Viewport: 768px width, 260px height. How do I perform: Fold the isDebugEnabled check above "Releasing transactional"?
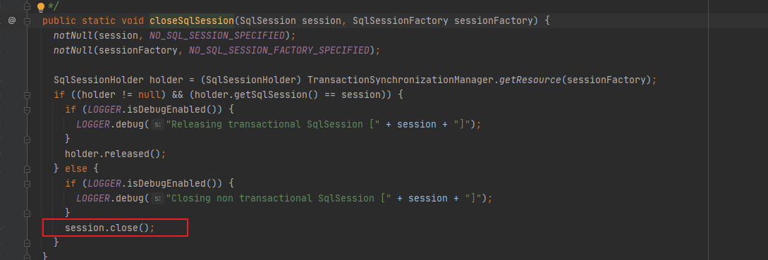tap(27, 110)
